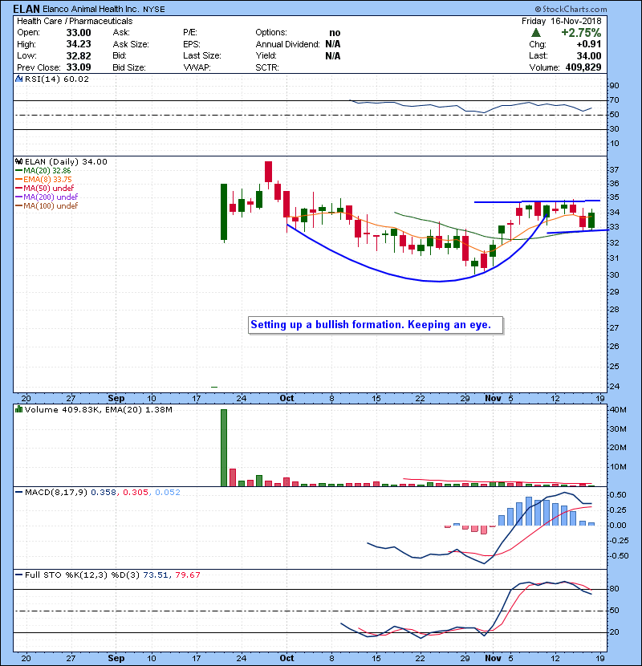Click the stochastic %D value 79.67

(187, 575)
